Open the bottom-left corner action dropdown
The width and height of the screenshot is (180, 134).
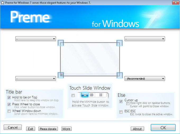click(x=35, y=78)
